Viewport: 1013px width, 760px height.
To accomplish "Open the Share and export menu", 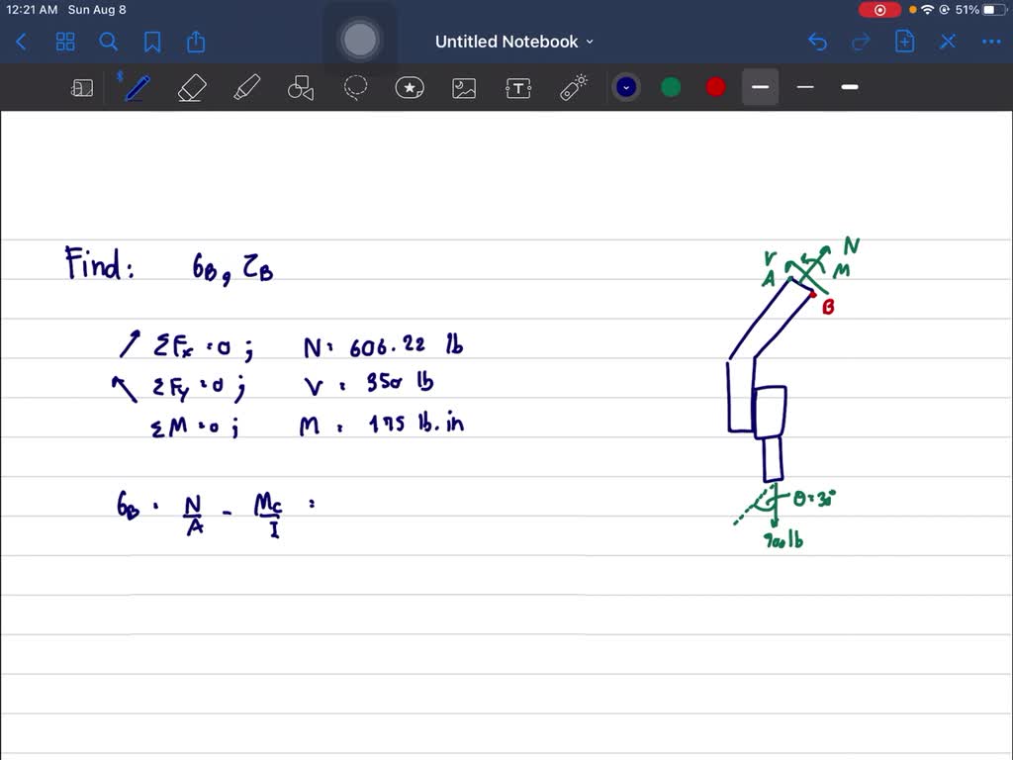I will click(196, 42).
